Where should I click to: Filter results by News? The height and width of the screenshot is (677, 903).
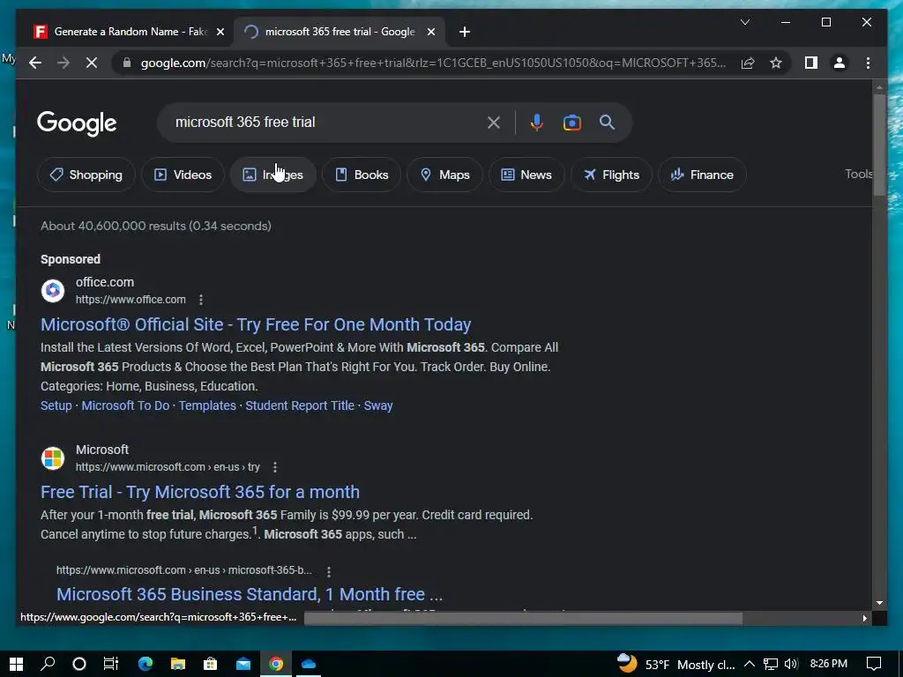[x=526, y=175]
